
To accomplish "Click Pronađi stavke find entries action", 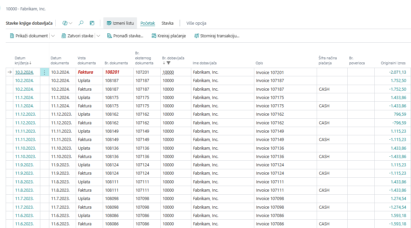I will [125, 36].
